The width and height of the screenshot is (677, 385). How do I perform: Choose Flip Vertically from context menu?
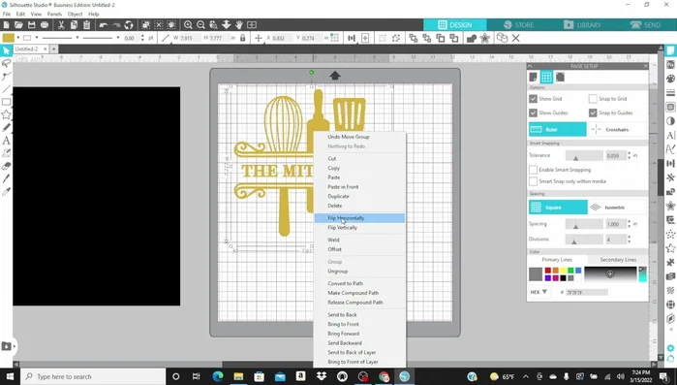(359, 227)
